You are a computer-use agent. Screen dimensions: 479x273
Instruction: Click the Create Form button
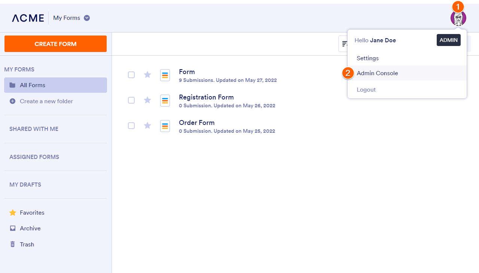pyautogui.click(x=55, y=44)
